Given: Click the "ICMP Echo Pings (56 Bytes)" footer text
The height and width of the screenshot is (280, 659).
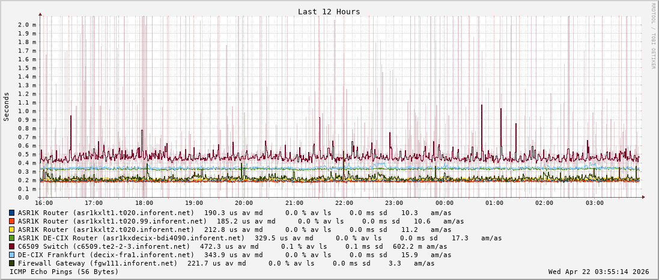Looking at the screenshot, I should coord(64,272).
